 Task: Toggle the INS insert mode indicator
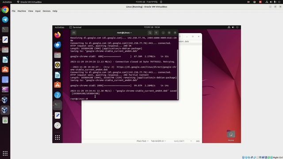(x=198, y=141)
